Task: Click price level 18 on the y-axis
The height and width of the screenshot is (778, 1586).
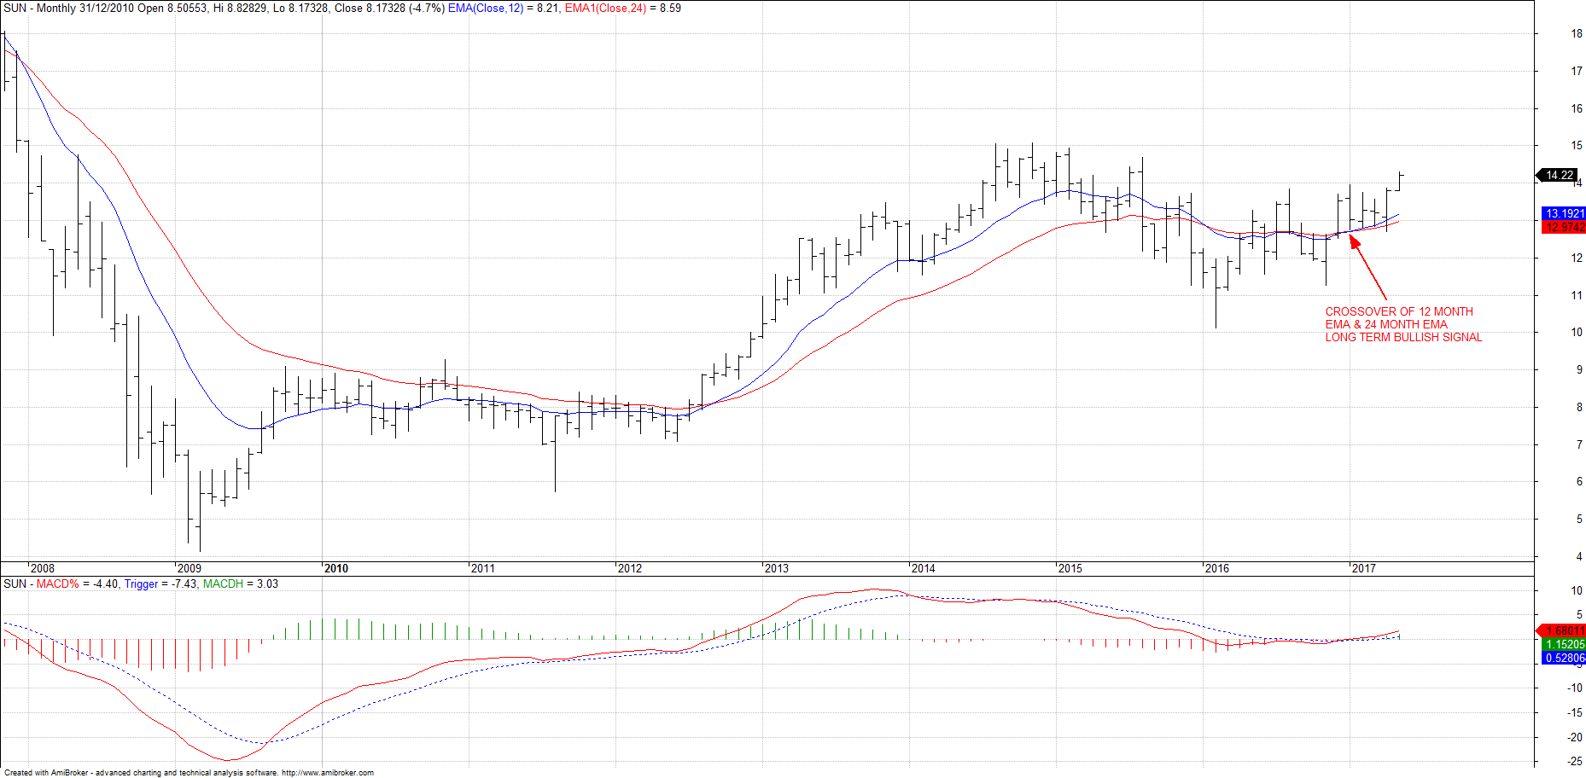Action: tap(1577, 34)
